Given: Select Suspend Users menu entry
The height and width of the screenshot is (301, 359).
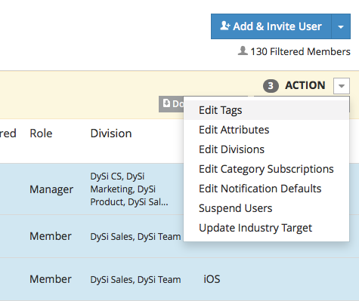Looking at the screenshot, I should coord(267,208).
